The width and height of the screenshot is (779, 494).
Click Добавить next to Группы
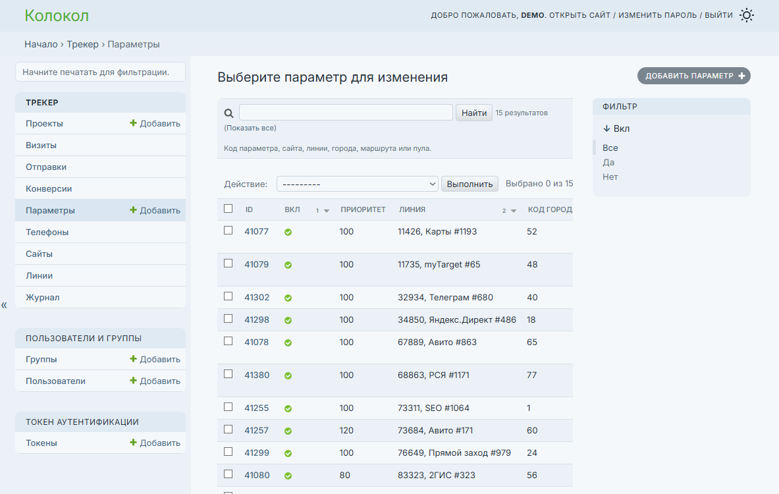(x=155, y=360)
